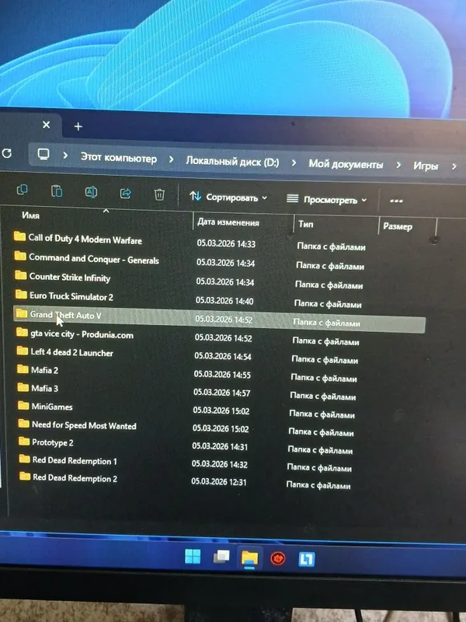Click the Rename icon in the toolbar
Image resolution: width=466 pixels, height=622 pixels.
91,192
